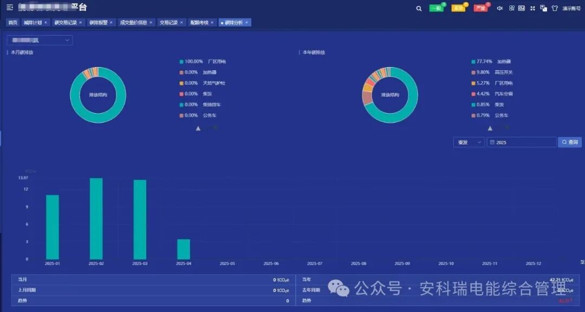Page the yearly legend with its triangle arrow

(490, 128)
